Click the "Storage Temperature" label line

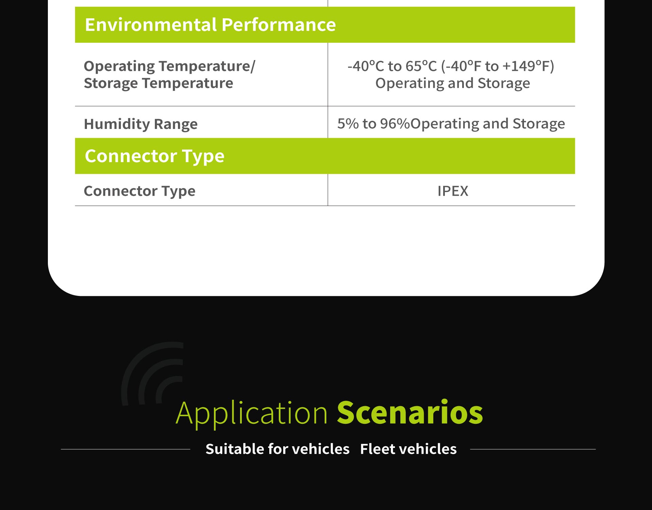tap(158, 83)
